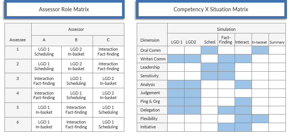The image size is (290, 137).
Task: Click blue Analysis Interact. cell
Action: pos(243,84)
